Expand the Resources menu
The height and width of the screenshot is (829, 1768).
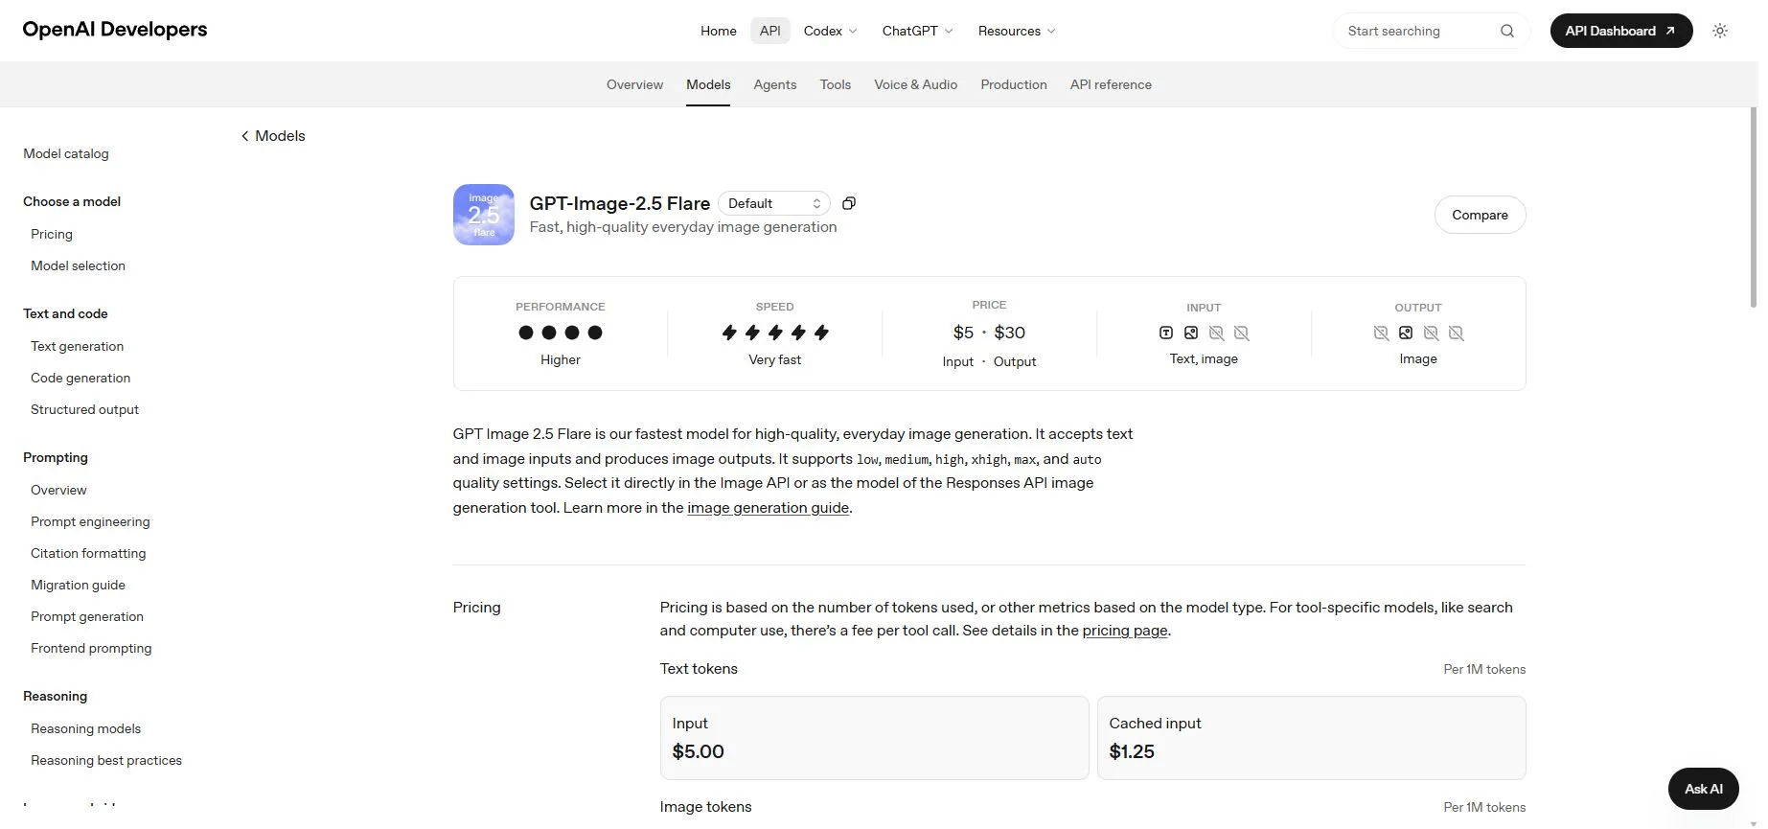point(1017,31)
